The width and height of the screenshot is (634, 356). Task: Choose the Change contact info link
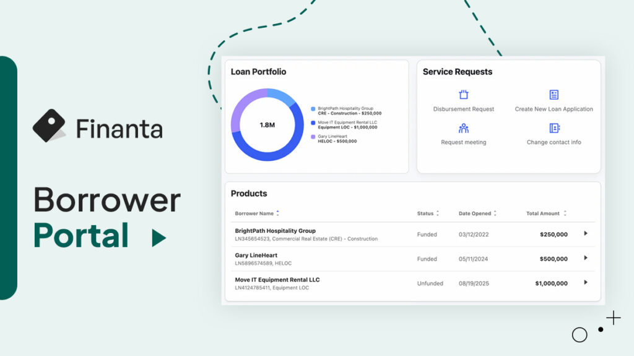click(554, 142)
